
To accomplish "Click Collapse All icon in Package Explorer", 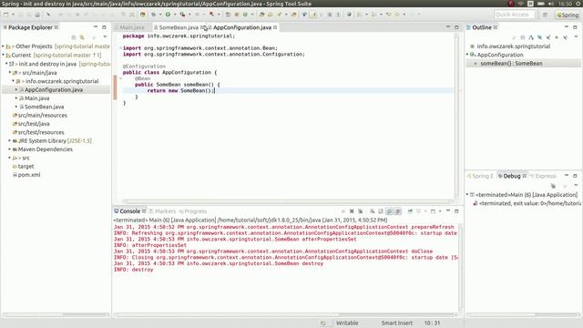I will (73, 37).
